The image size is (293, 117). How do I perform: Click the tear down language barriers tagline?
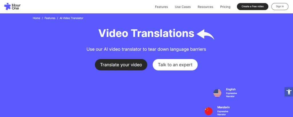click(x=146, y=49)
